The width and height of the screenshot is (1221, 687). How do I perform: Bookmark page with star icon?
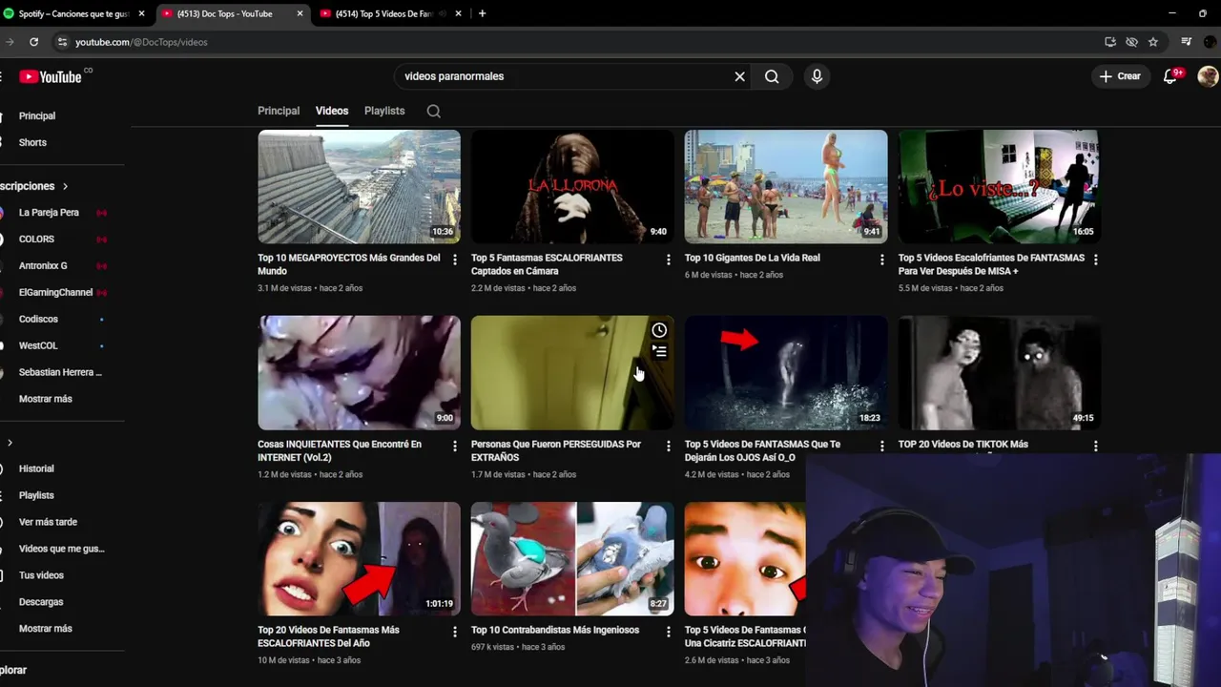[1153, 42]
